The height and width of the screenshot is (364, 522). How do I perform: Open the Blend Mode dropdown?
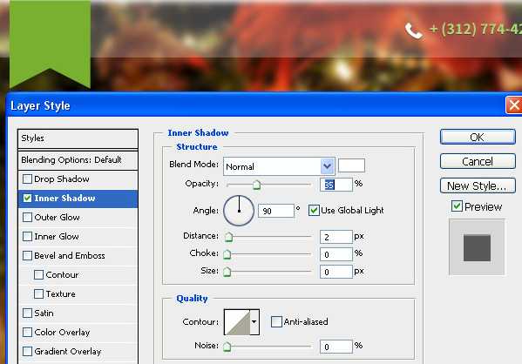click(279, 166)
